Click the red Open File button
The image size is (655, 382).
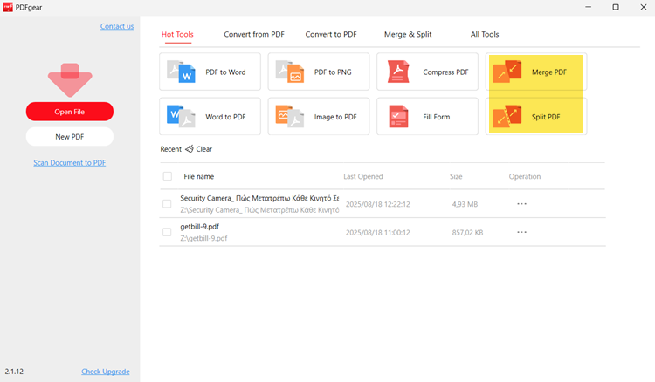[70, 112]
